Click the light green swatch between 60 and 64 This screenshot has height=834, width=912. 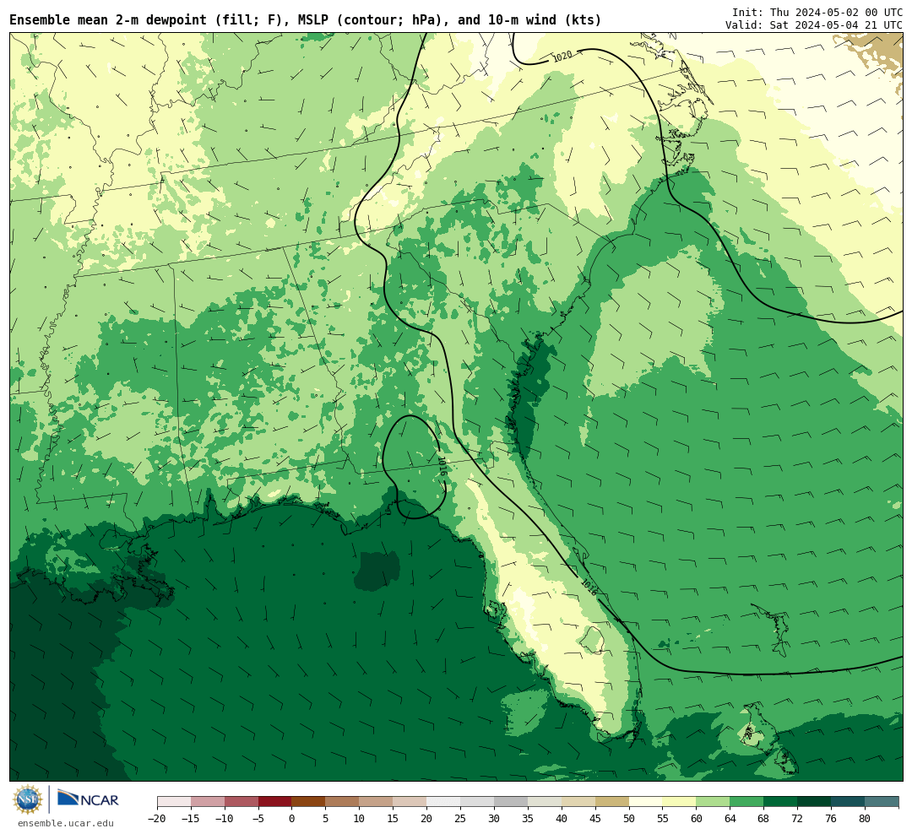pos(714,801)
